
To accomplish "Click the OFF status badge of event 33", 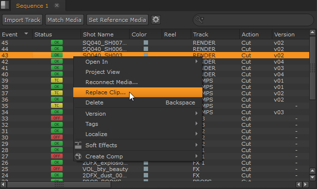I will coord(57,118).
